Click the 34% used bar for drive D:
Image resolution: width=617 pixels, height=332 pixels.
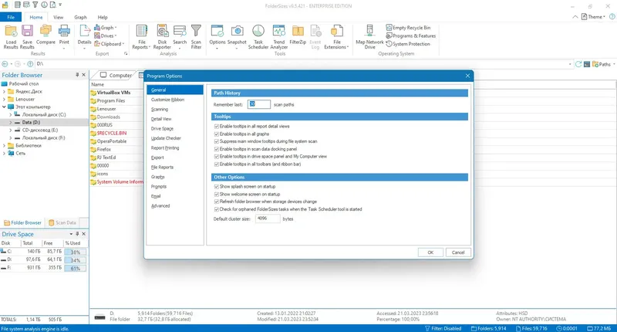click(75, 260)
